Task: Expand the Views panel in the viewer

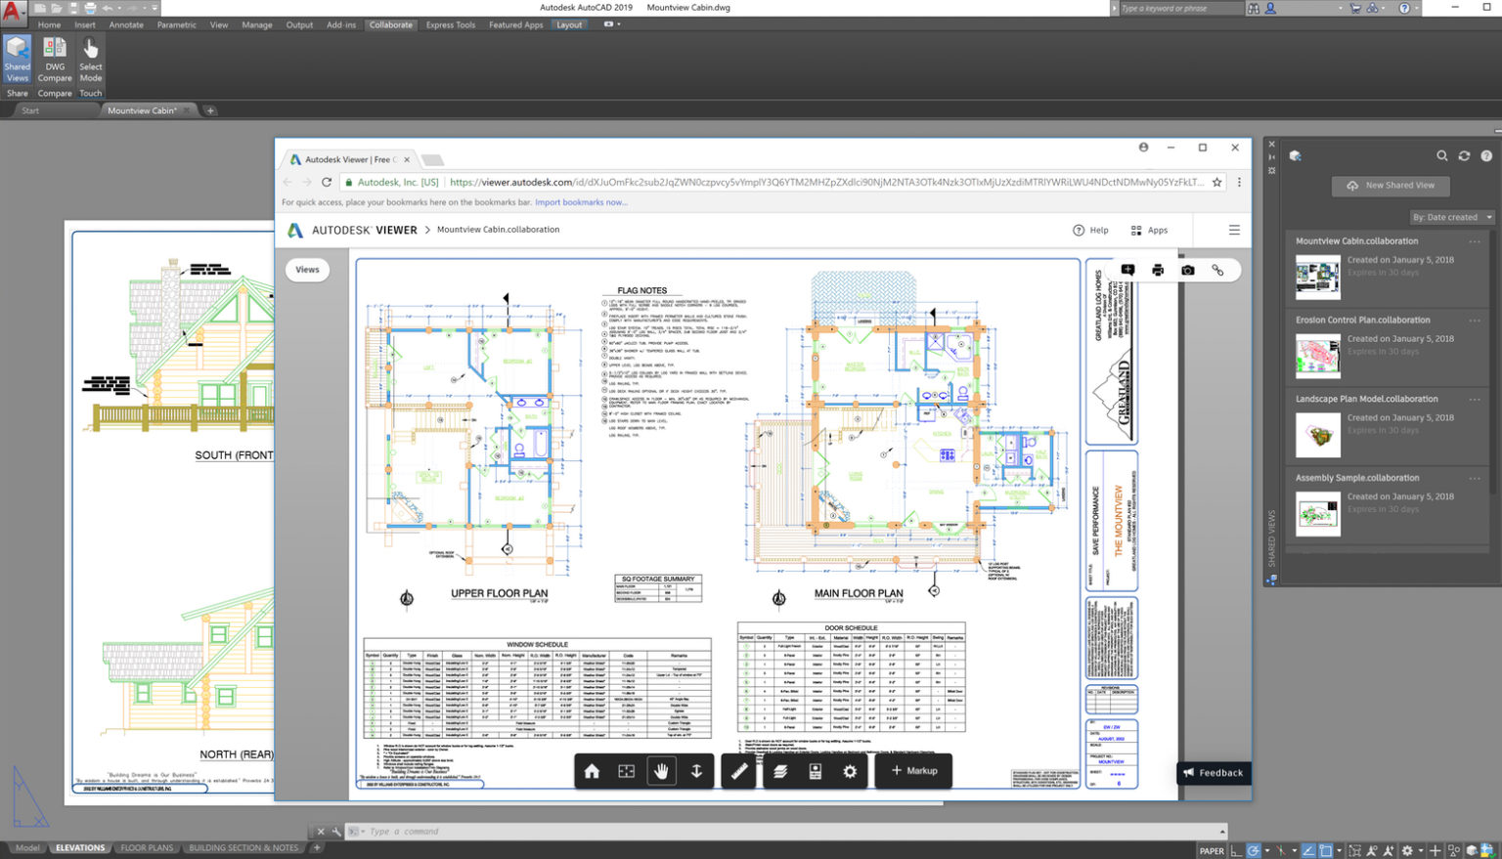Action: [307, 270]
